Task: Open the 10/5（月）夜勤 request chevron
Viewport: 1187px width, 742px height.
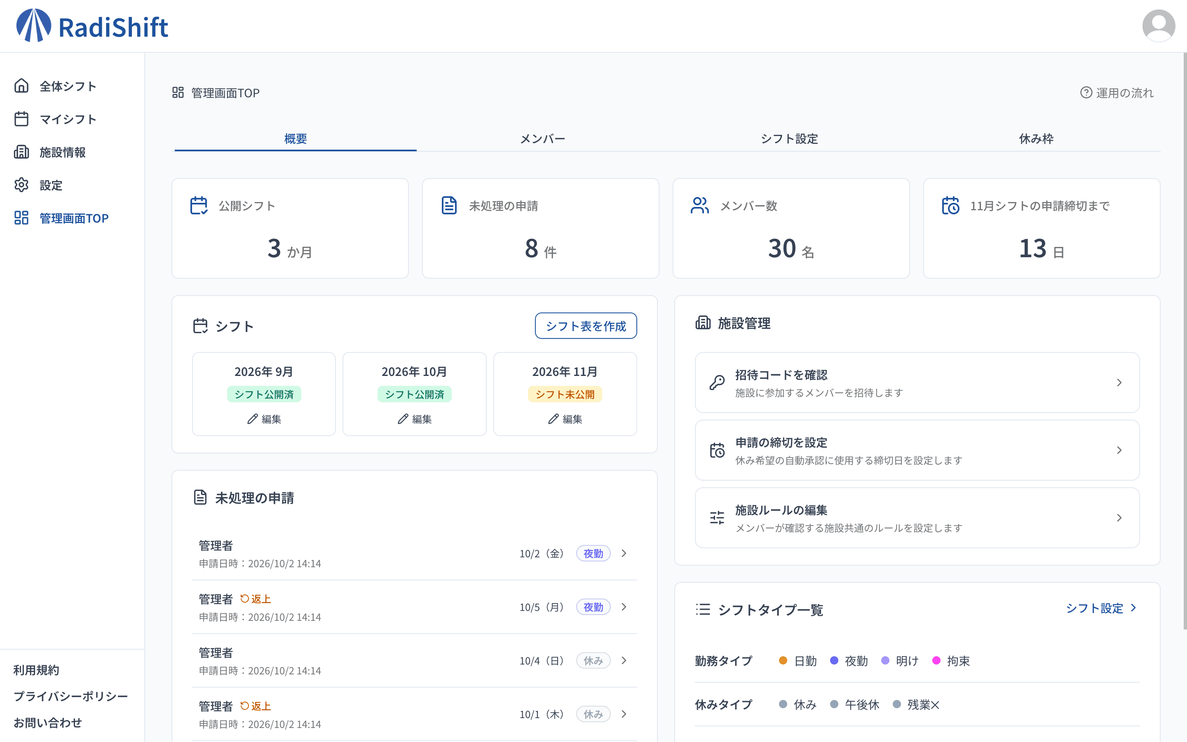Action: [x=624, y=607]
